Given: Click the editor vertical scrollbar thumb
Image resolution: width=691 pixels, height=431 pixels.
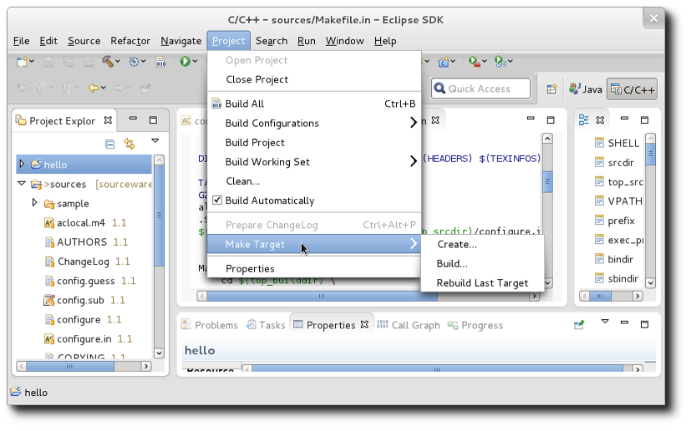Looking at the screenshot, I should [547, 181].
